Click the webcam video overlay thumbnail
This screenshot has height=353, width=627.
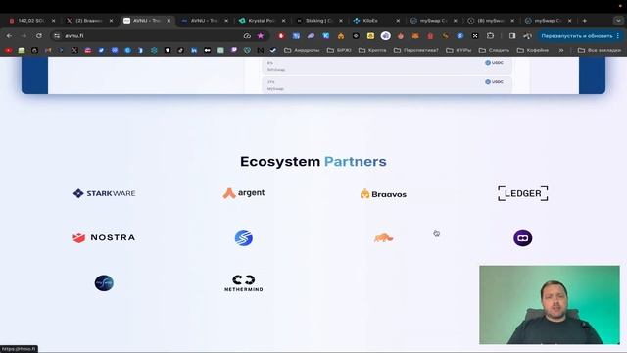point(550,305)
